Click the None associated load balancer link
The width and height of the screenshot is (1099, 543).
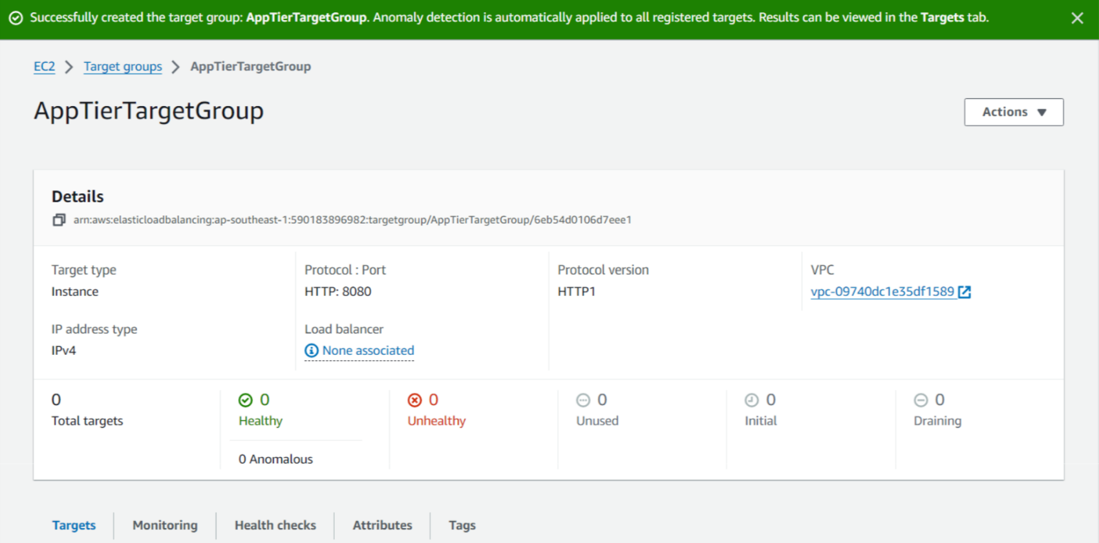[x=368, y=350]
